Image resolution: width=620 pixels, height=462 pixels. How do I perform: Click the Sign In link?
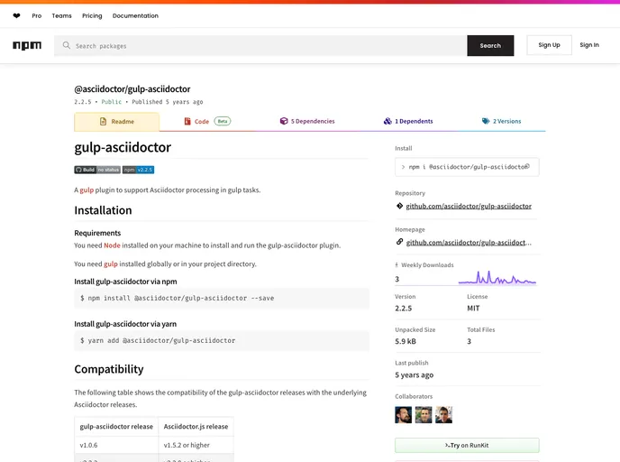click(x=589, y=45)
